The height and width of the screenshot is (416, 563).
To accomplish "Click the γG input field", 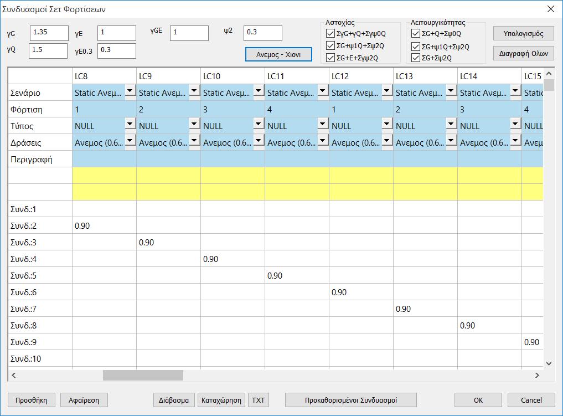I will [x=49, y=33].
